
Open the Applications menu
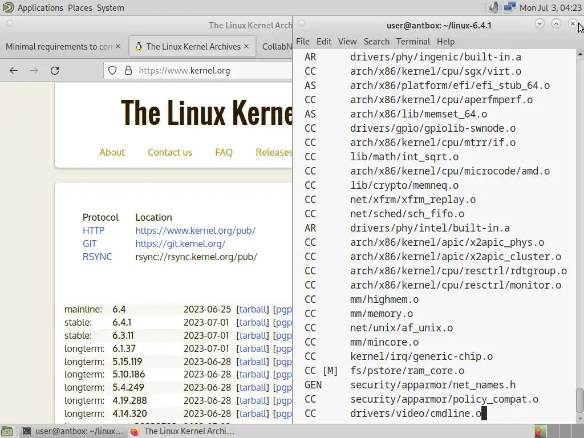pyautogui.click(x=40, y=8)
